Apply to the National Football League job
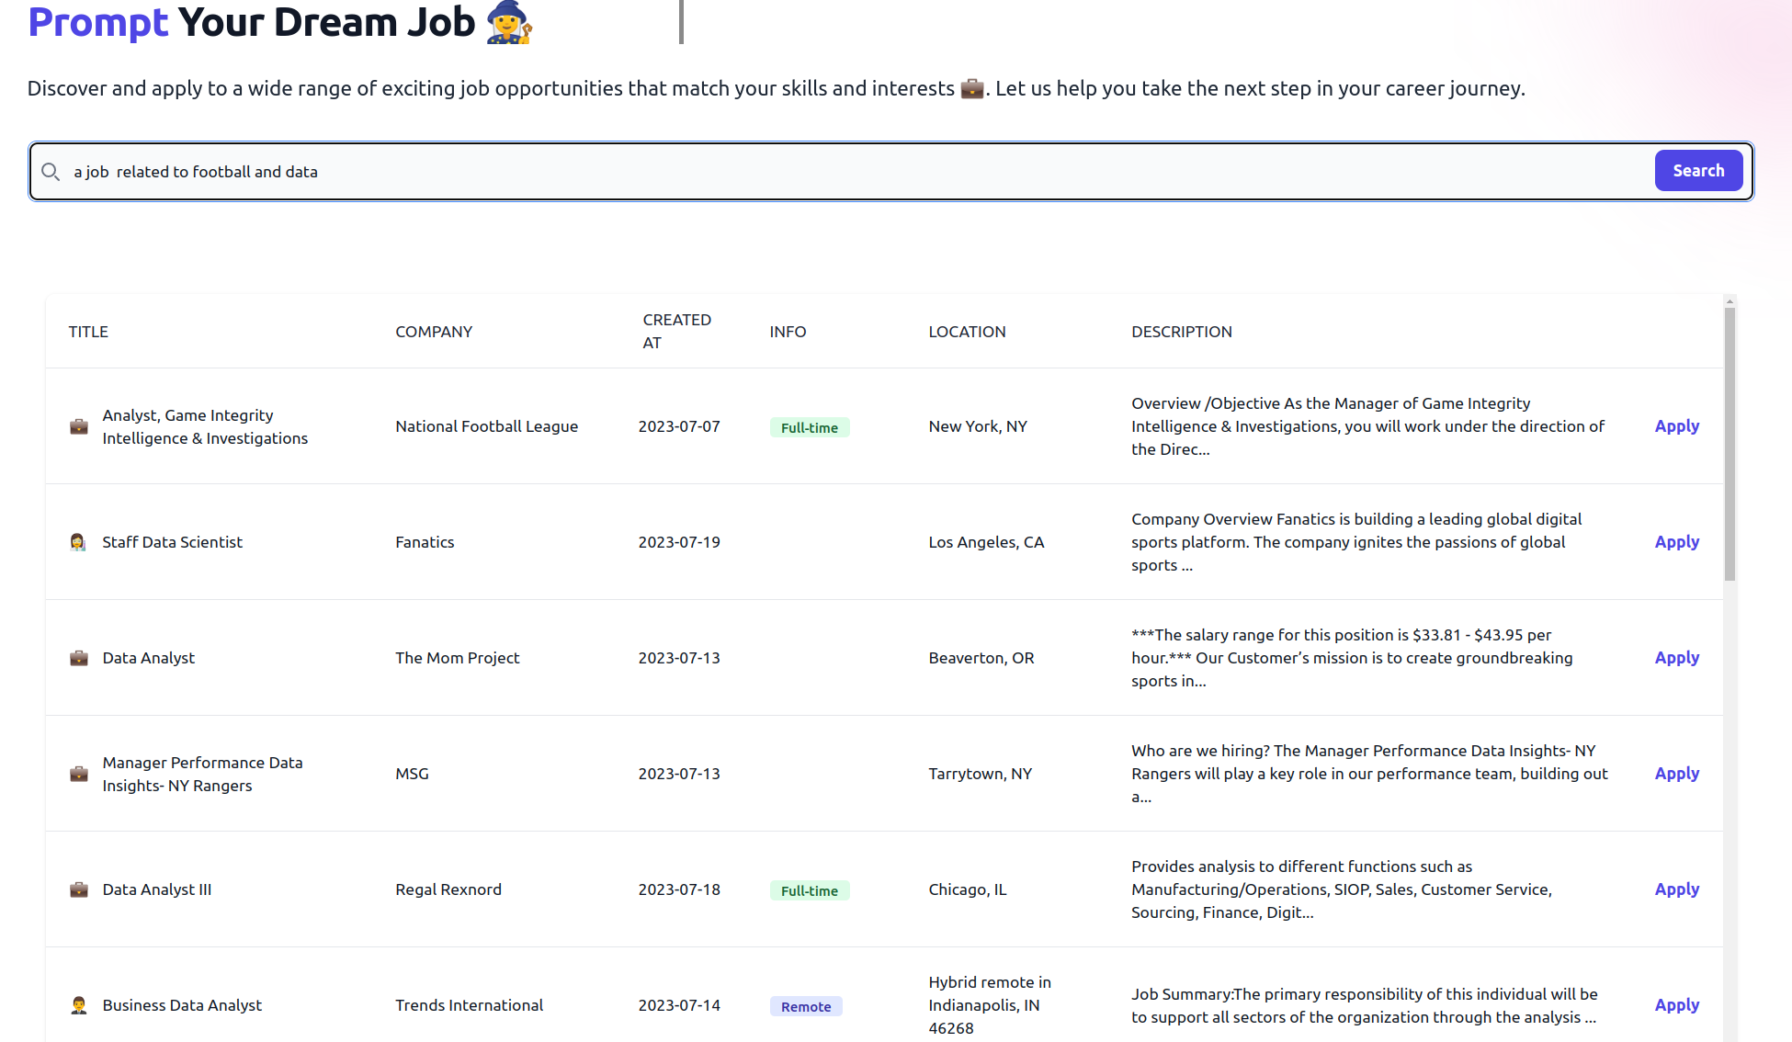The height and width of the screenshot is (1042, 1792). tap(1676, 426)
